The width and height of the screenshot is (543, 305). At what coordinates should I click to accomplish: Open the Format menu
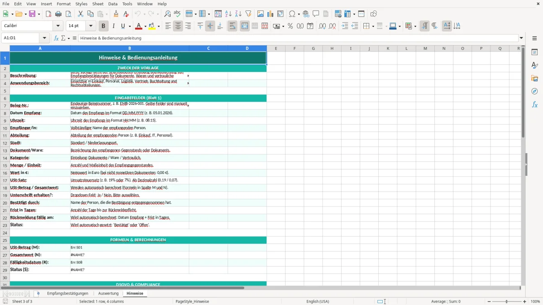63,4
